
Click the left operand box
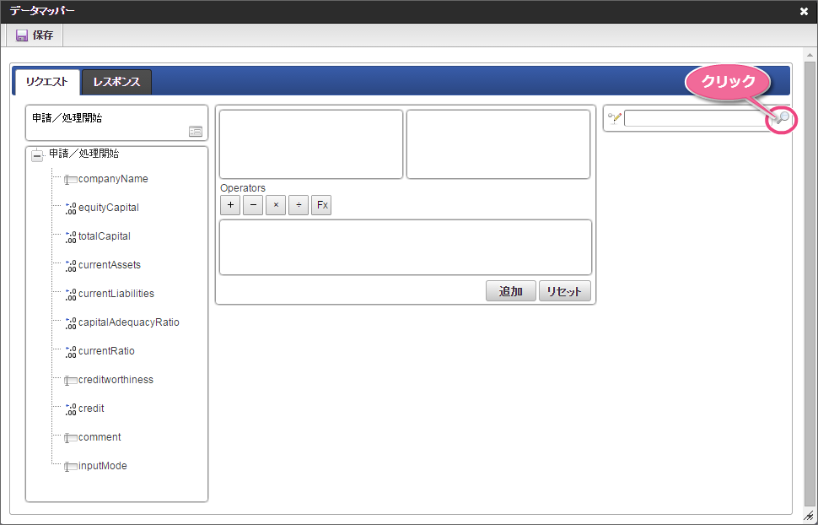click(x=311, y=144)
